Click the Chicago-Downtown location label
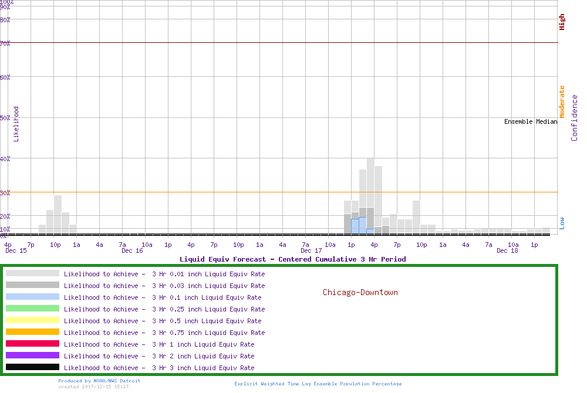 pyautogui.click(x=360, y=292)
